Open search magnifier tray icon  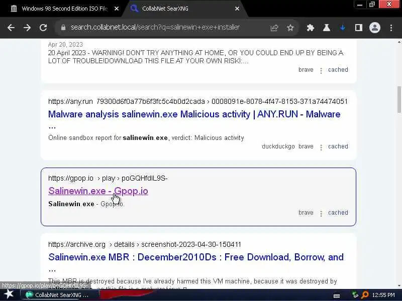tap(365, 295)
